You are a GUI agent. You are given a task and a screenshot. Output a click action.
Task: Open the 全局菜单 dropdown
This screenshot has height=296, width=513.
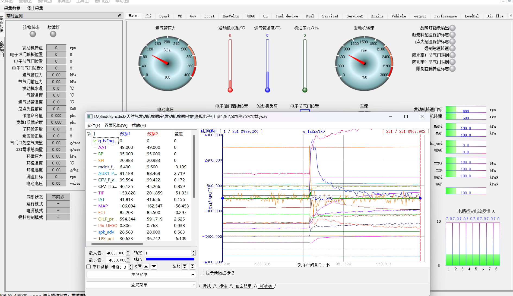point(141,285)
